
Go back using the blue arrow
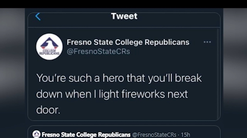[x=38, y=17]
